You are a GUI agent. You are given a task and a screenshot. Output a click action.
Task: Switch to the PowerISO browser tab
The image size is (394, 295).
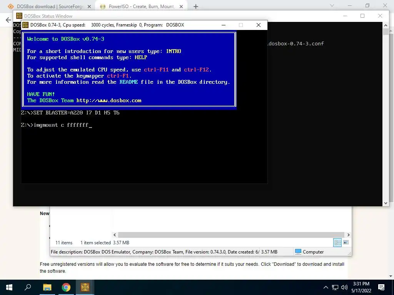(x=141, y=7)
